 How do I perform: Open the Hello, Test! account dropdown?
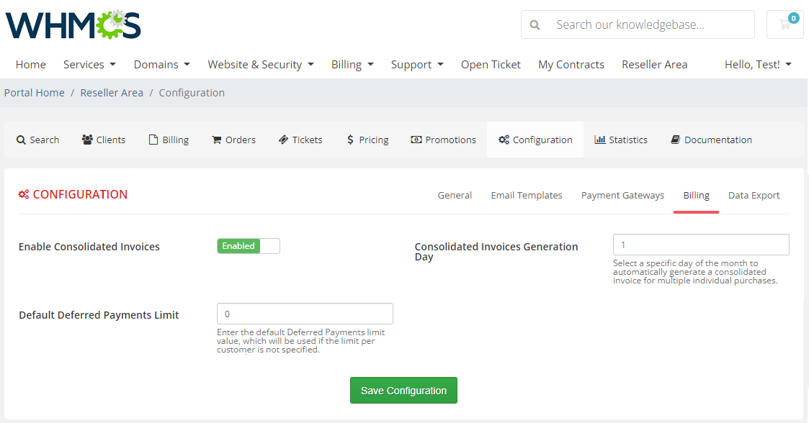(x=757, y=65)
